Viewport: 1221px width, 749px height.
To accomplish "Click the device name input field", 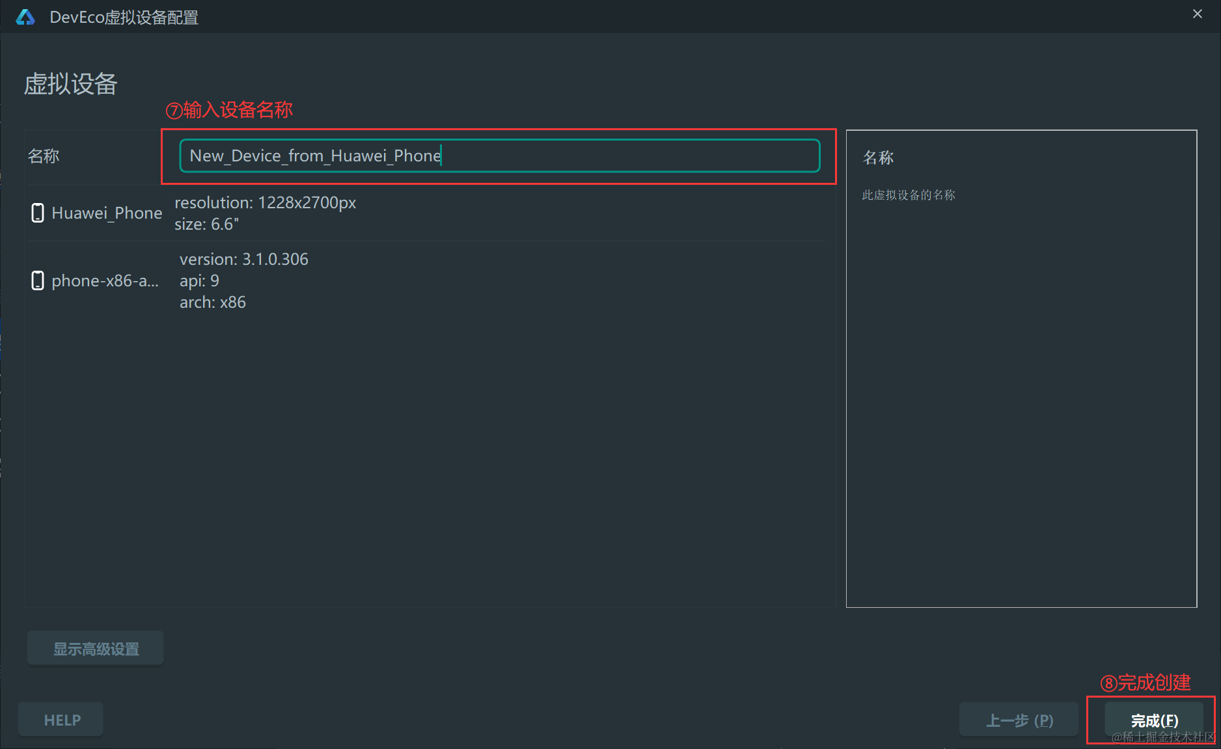I will (499, 156).
